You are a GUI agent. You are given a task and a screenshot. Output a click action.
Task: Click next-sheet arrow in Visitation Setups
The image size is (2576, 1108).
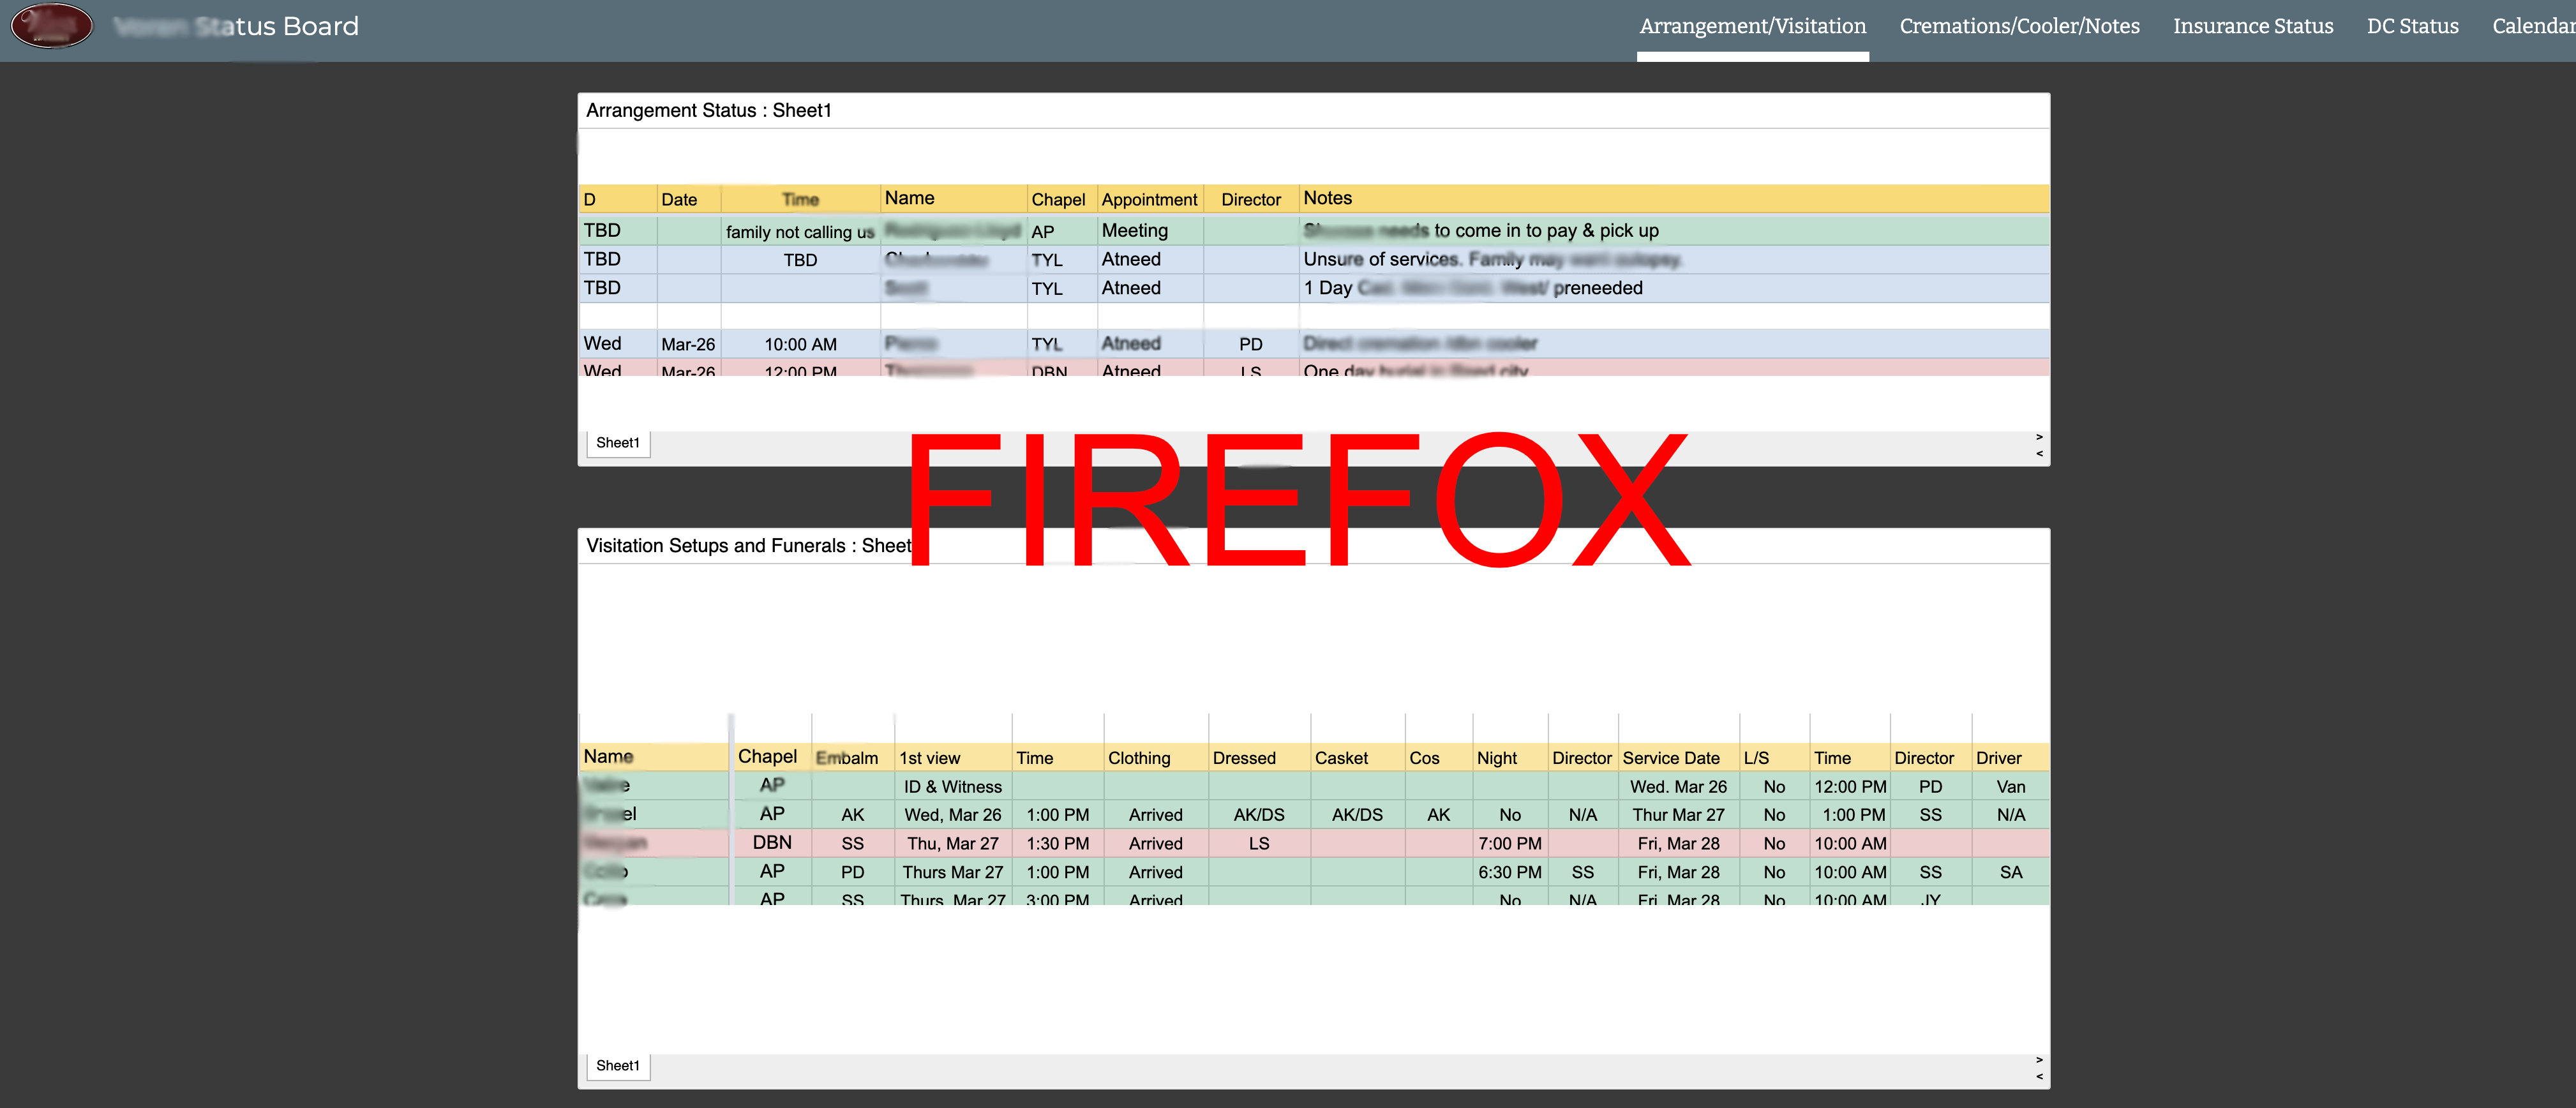(2039, 1060)
